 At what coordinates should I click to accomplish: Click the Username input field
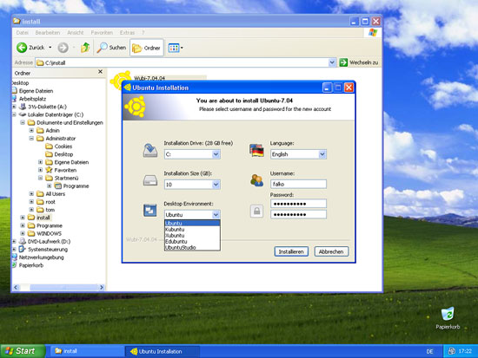298,184
